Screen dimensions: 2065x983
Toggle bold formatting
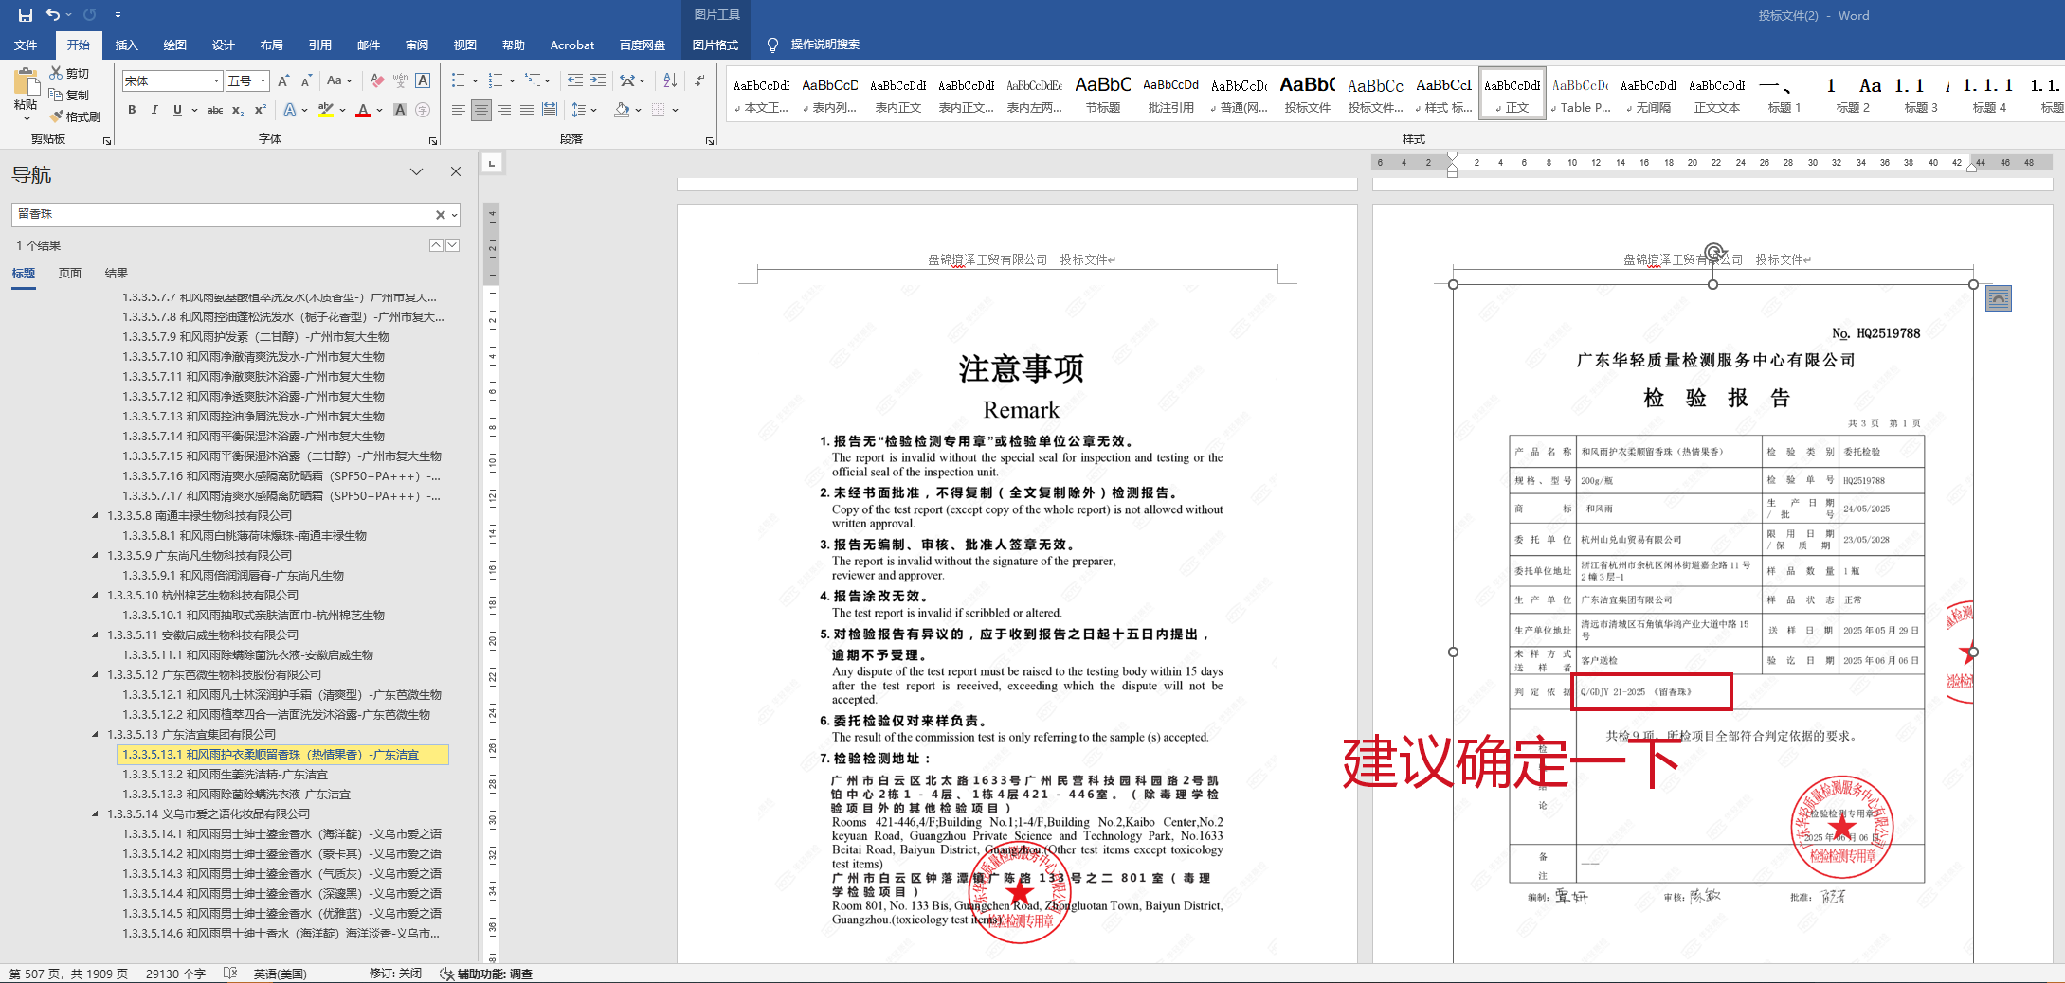click(x=132, y=110)
